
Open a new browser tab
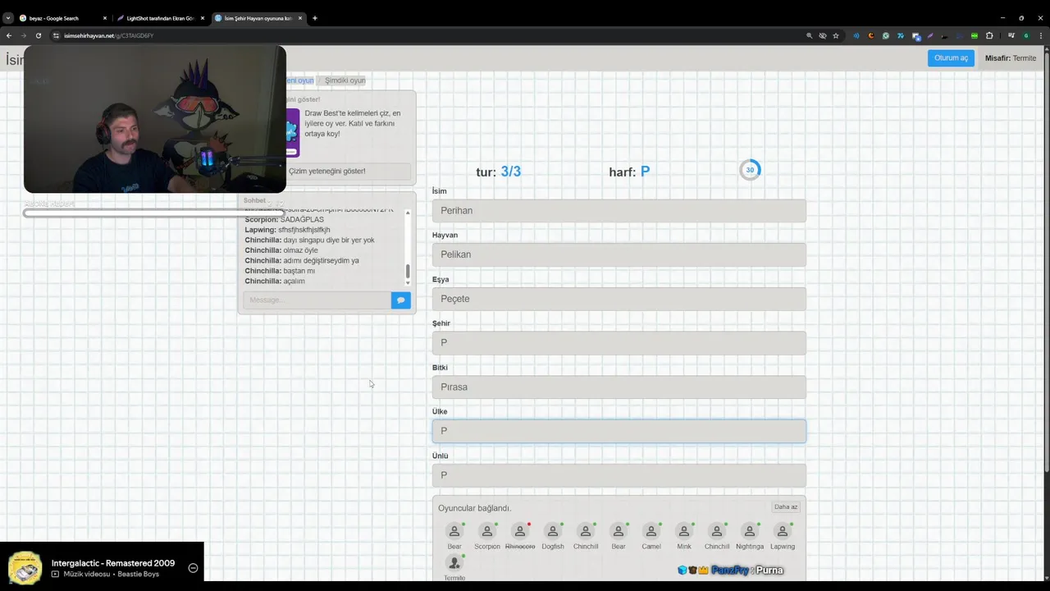315,18
